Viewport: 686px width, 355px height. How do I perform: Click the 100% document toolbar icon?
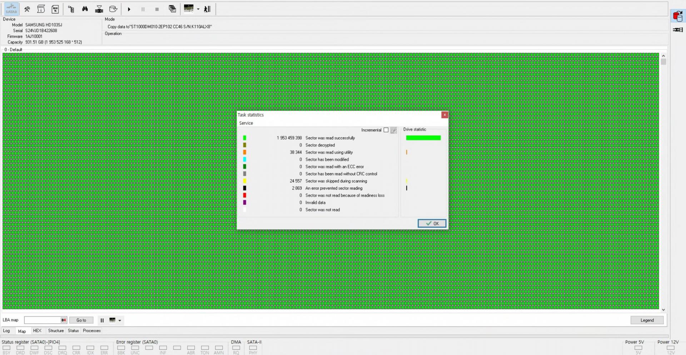pyautogui.click(x=55, y=9)
